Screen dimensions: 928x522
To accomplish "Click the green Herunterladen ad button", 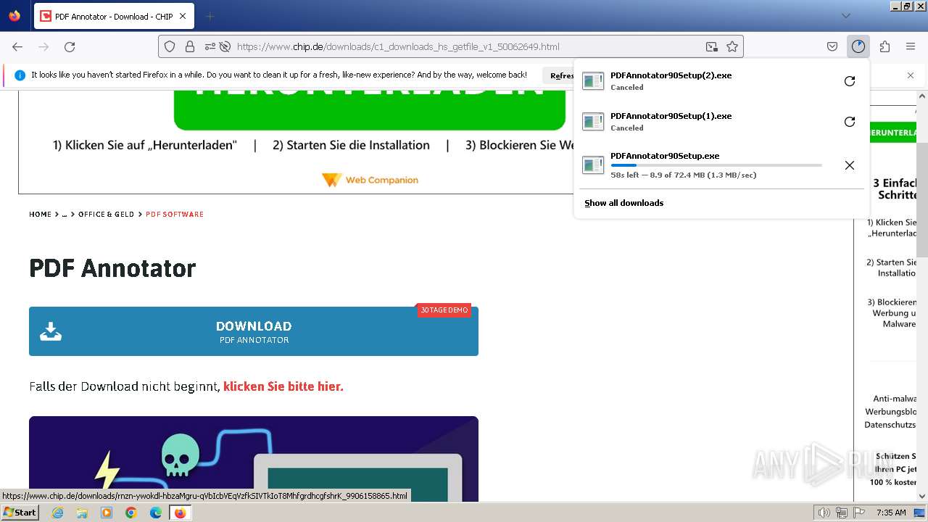I will click(370, 109).
